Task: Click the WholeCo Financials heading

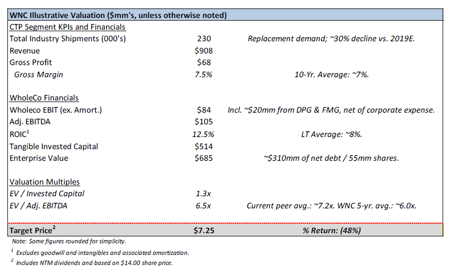Action: tap(44, 98)
